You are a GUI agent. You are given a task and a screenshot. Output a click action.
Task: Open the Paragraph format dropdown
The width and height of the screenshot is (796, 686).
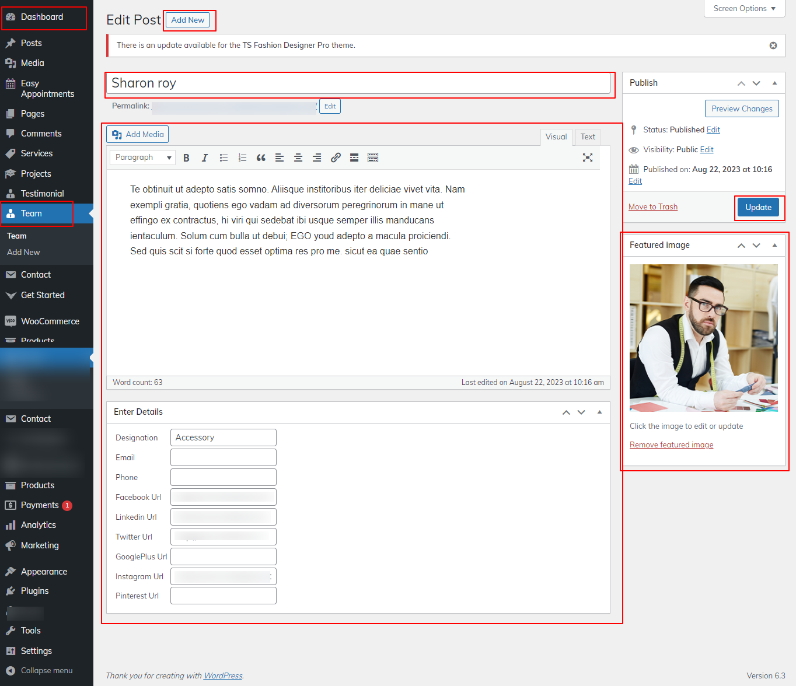click(x=143, y=157)
